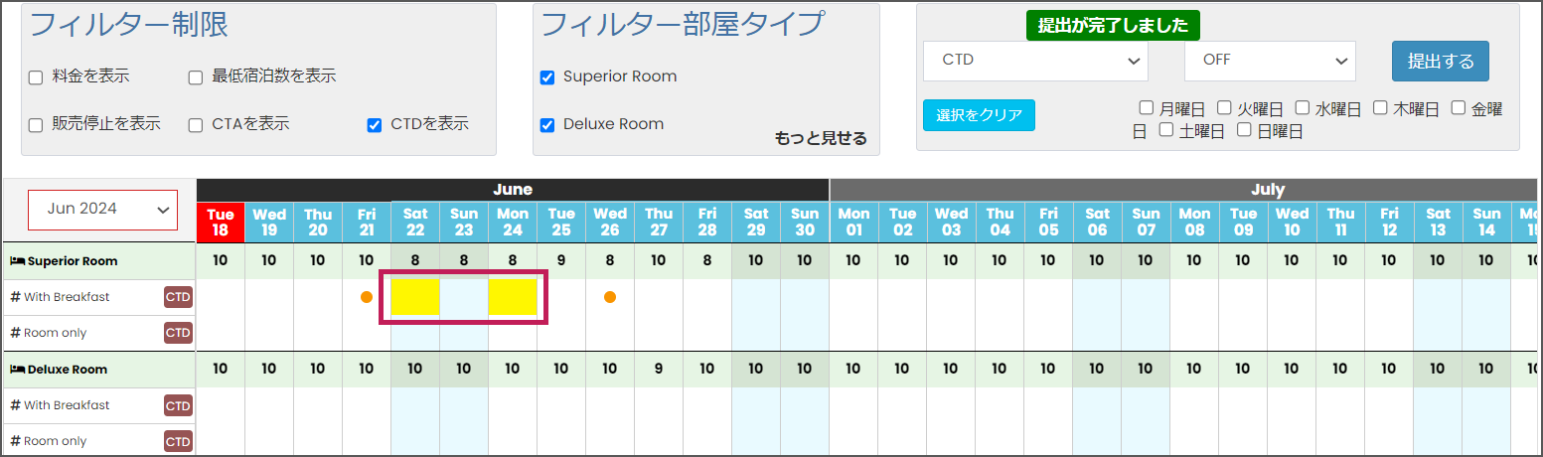Viewport: 1543px width, 457px height.
Task: Enable the 料金を表示 checkbox
Action: click(x=36, y=76)
